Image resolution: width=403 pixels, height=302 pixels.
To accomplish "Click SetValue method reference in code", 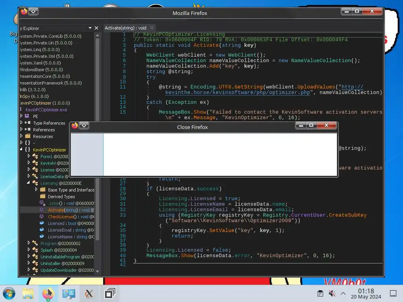I will tap(222, 230).
